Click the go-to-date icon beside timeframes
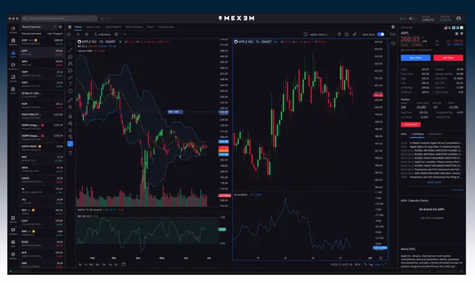Image resolution: width=475 pixels, height=283 pixels. pyautogui.click(x=124, y=264)
